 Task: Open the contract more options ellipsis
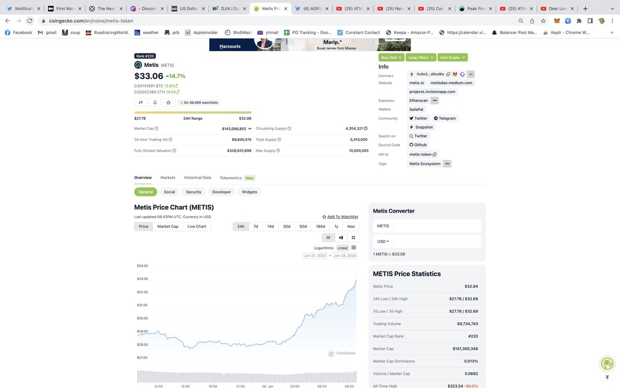471,74
